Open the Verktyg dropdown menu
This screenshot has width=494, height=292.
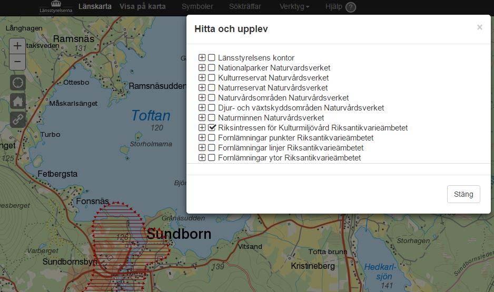tap(294, 7)
